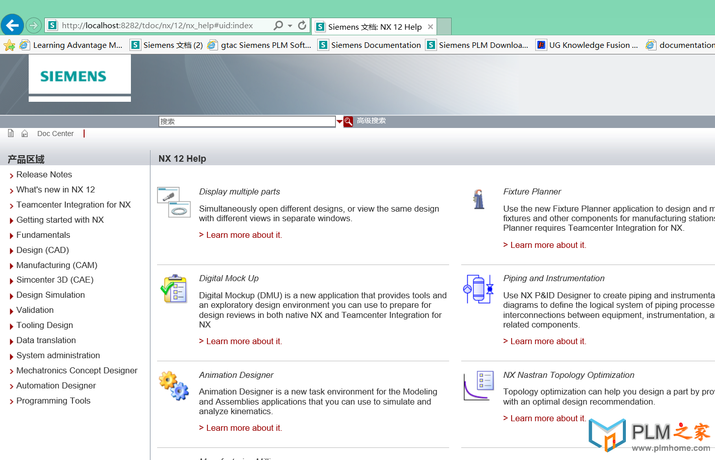Click the NX Nastran Topology Optimization icon
The image size is (715, 460).
478,385
